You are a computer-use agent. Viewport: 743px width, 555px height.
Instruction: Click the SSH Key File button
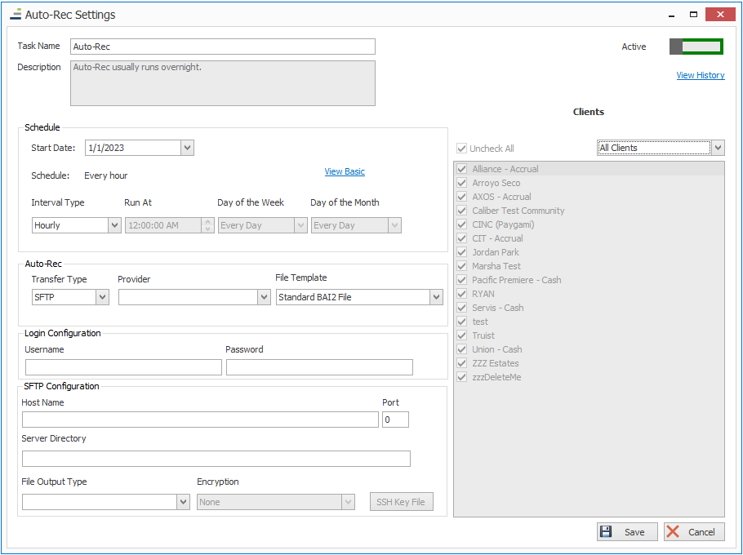point(400,502)
